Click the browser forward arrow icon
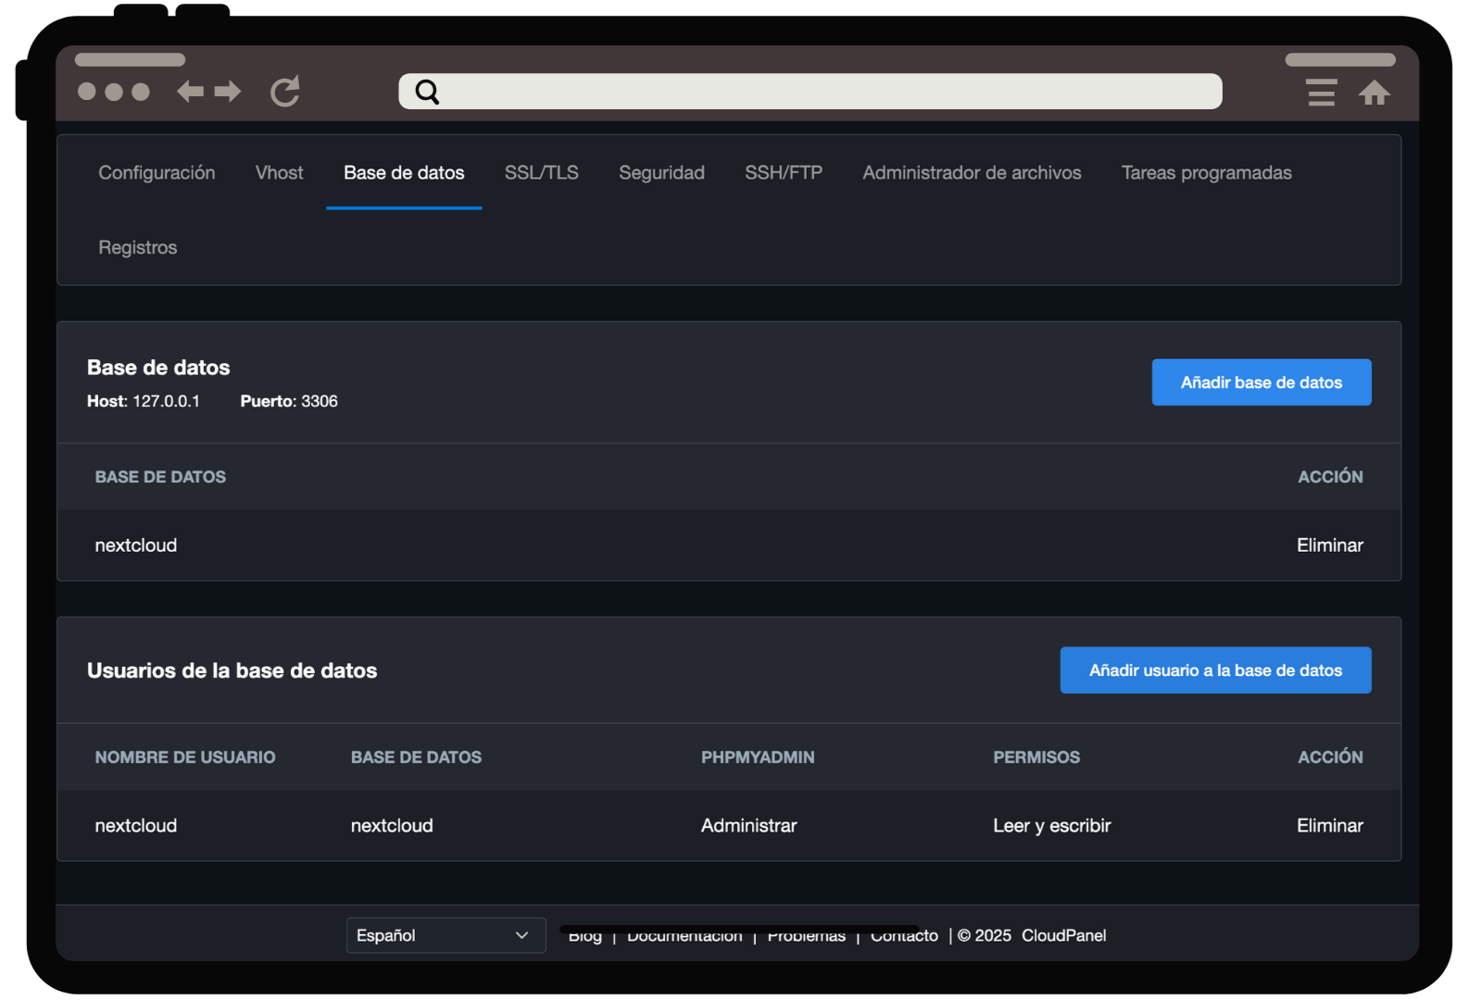The image size is (1482, 1000). point(228,92)
